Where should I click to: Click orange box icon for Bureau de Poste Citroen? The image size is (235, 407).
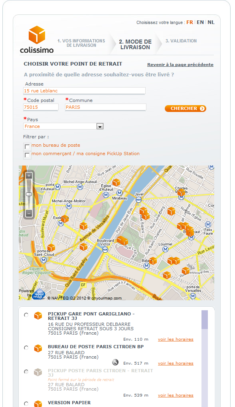[38, 348]
